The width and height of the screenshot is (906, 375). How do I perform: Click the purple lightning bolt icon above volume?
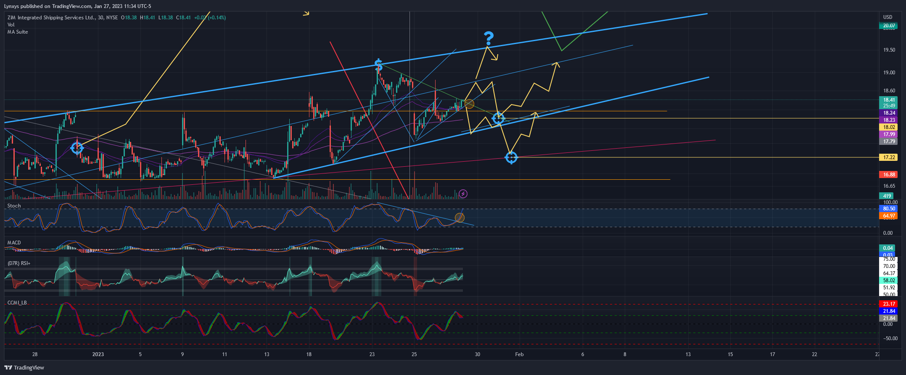[463, 194]
